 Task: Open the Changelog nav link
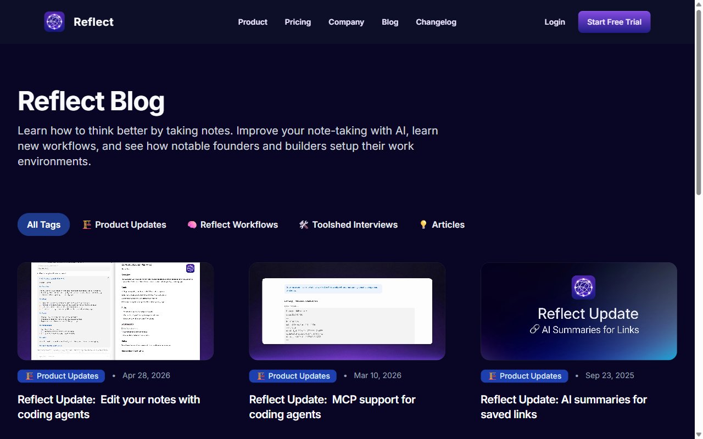pyautogui.click(x=436, y=22)
